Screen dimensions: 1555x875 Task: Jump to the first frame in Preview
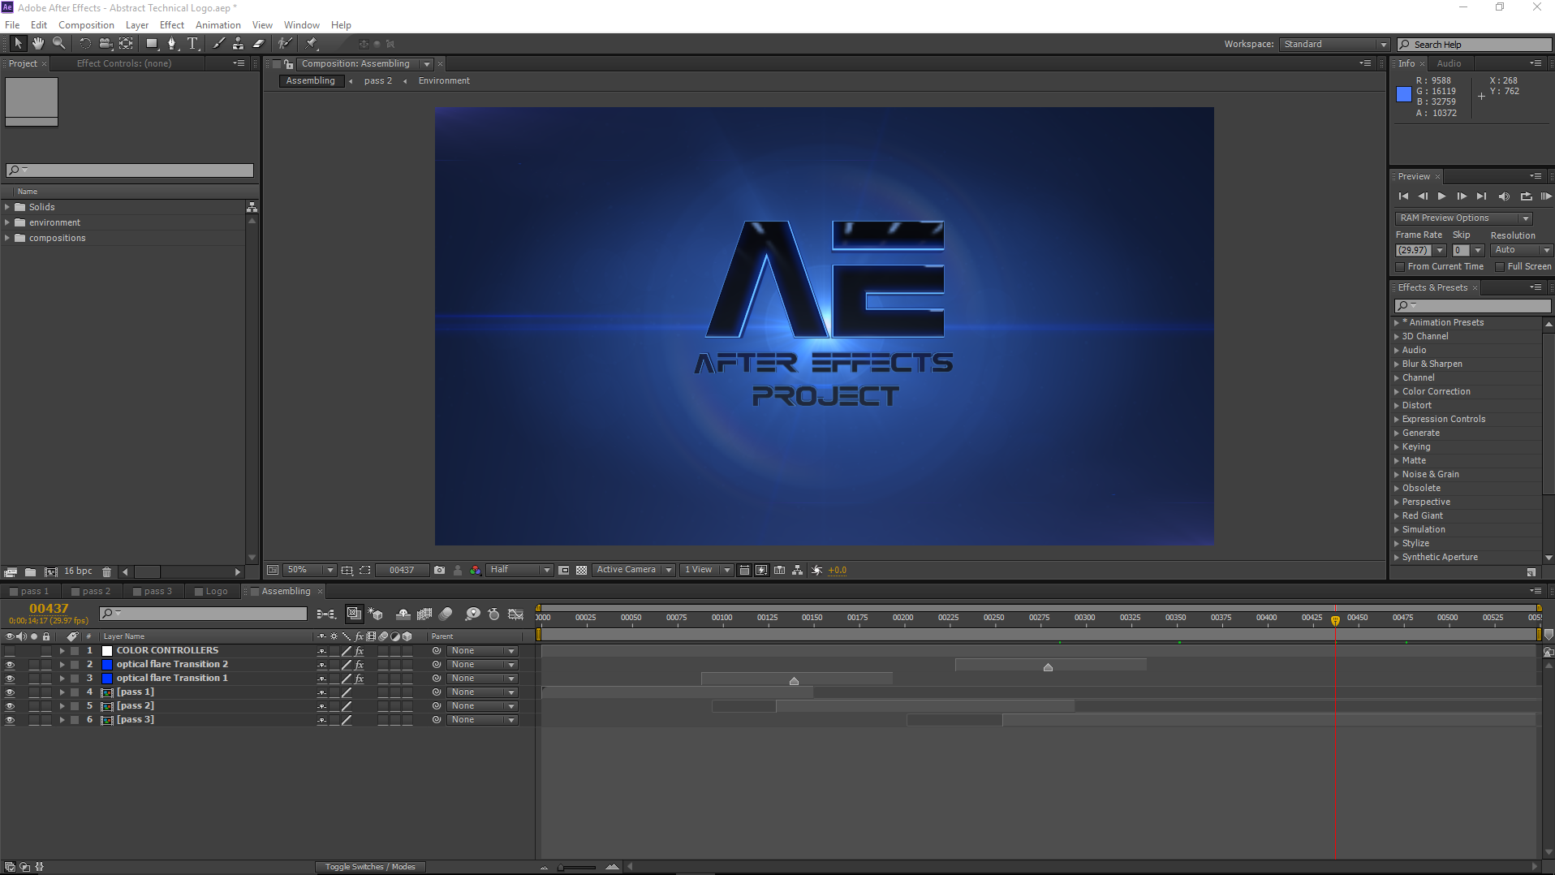coord(1403,196)
